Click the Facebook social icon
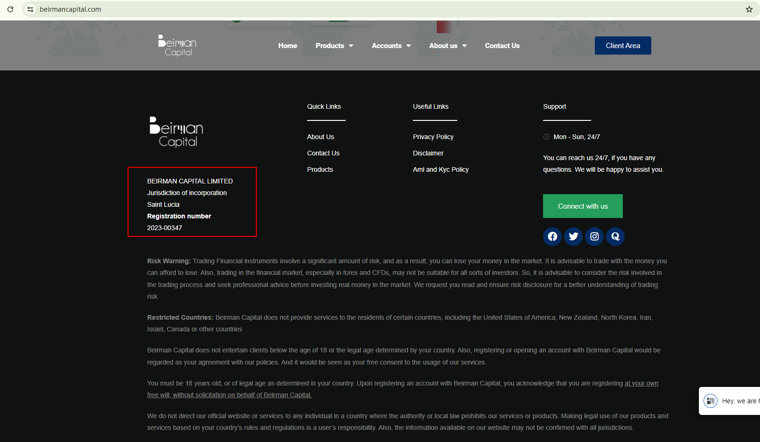The width and height of the screenshot is (760, 442). pyautogui.click(x=552, y=237)
